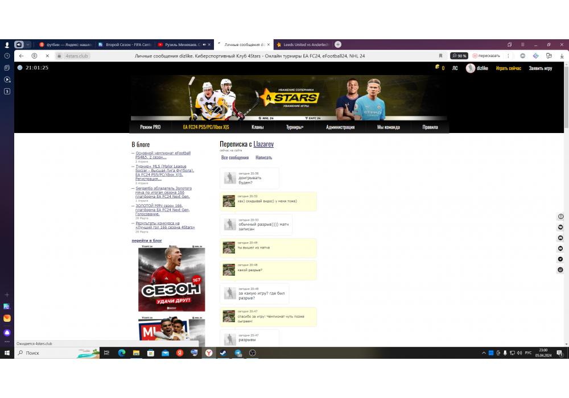Mute the tab using the speaker icon
The height and width of the screenshot is (398, 569).
tap(18, 44)
